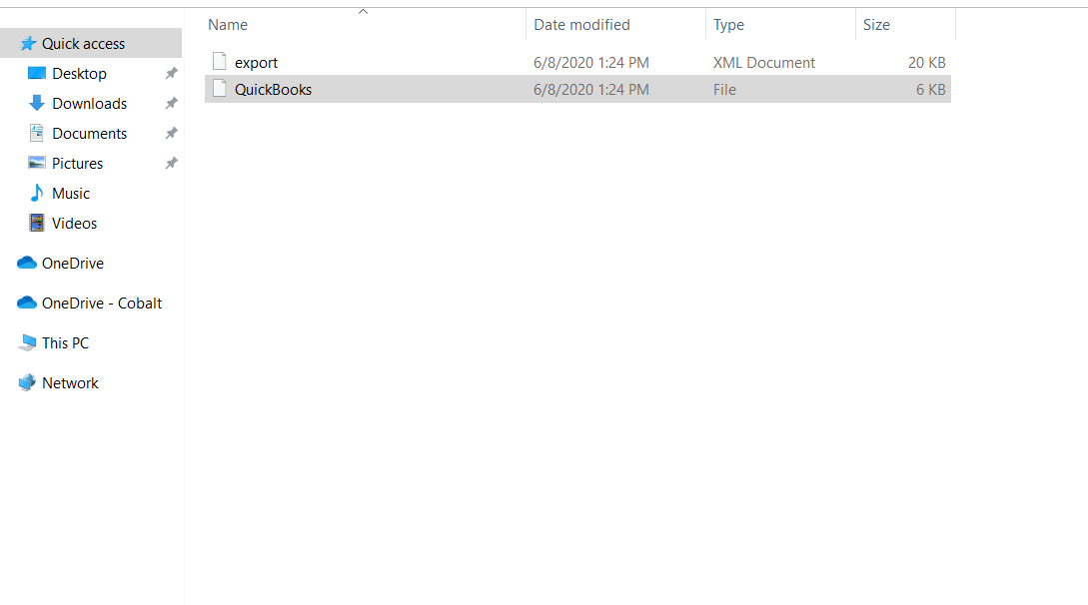
Task: Click the Pictures icon in sidebar
Action: (x=37, y=163)
